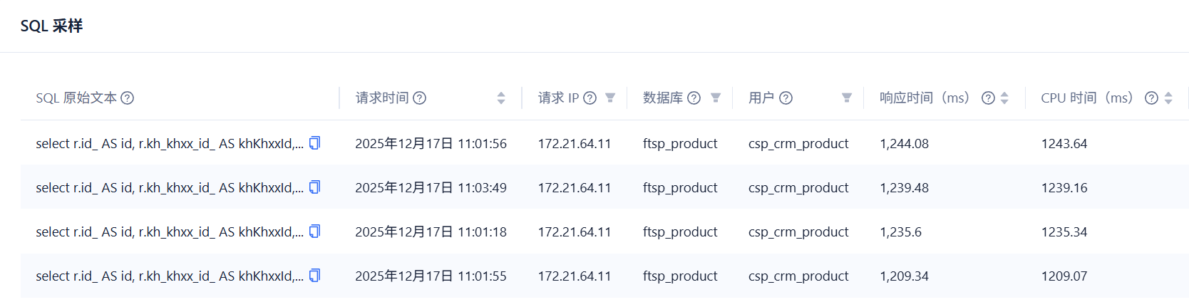Click SQL text in the 1,244.08 ms row
The height and width of the screenshot is (302, 1189).
tap(170, 143)
